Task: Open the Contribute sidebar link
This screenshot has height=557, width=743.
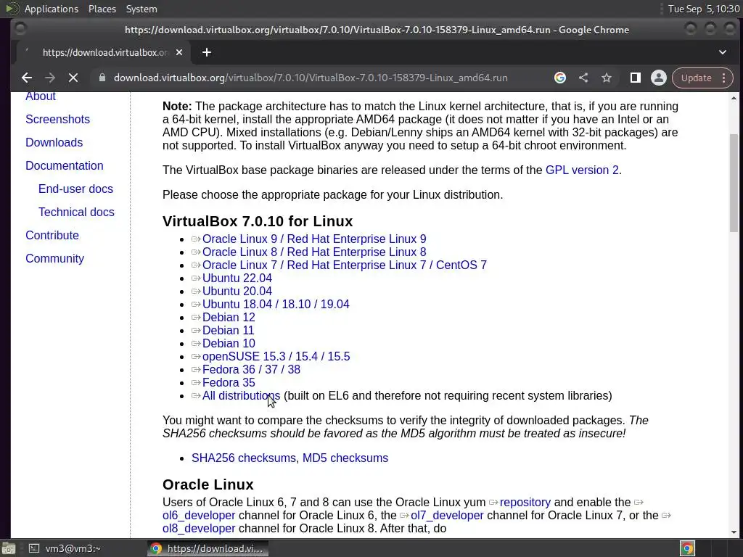Action: (x=52, y=236)
